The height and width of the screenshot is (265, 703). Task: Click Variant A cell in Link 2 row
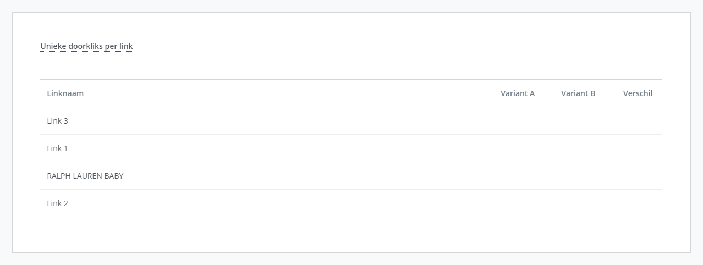tap(517, 203)
